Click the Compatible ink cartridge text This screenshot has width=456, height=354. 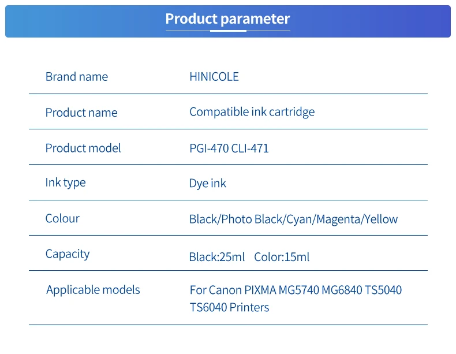pyautogui.click(x=252, y=112)
